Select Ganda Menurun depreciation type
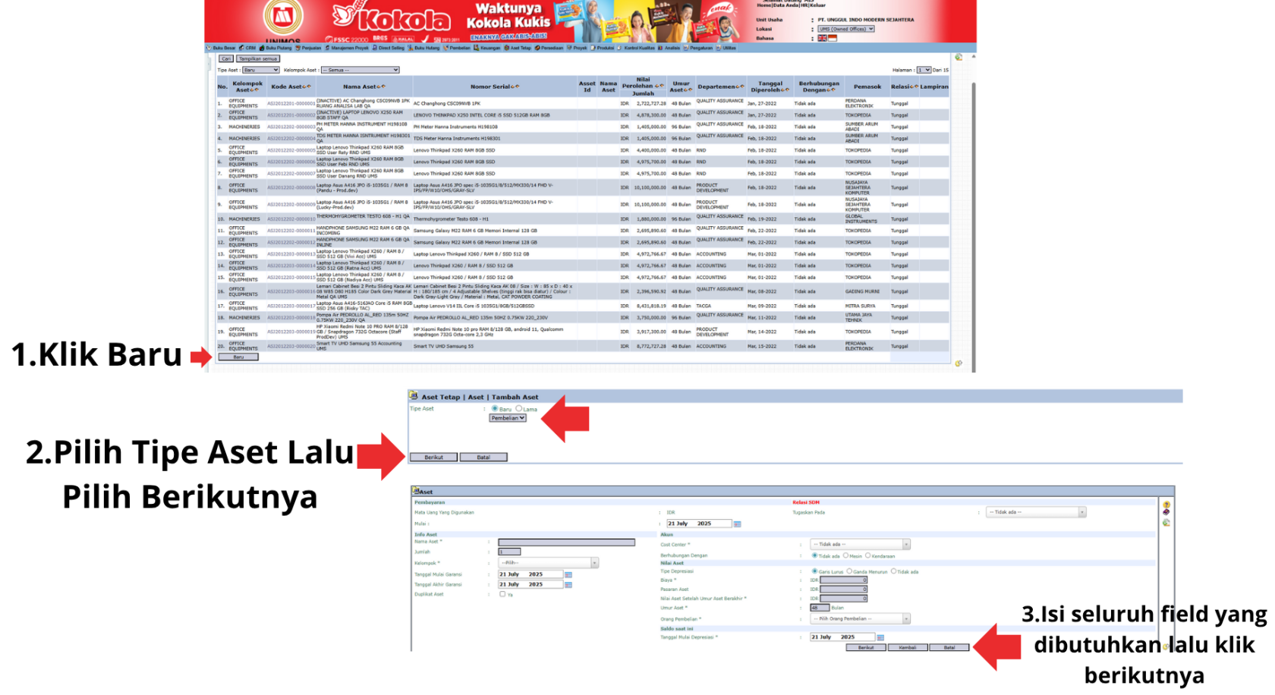This screenshot has height=695, width=1275. coord(849,571)
